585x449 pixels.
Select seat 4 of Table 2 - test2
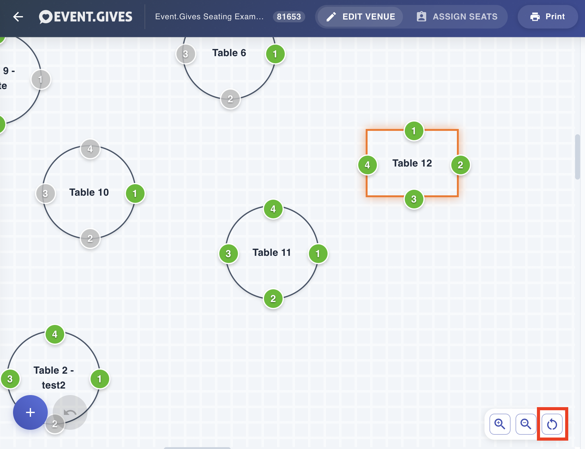55,334
